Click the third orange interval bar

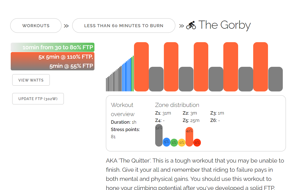point(201,67)
